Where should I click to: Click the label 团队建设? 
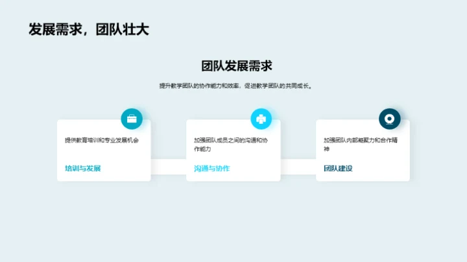point(338,169)
